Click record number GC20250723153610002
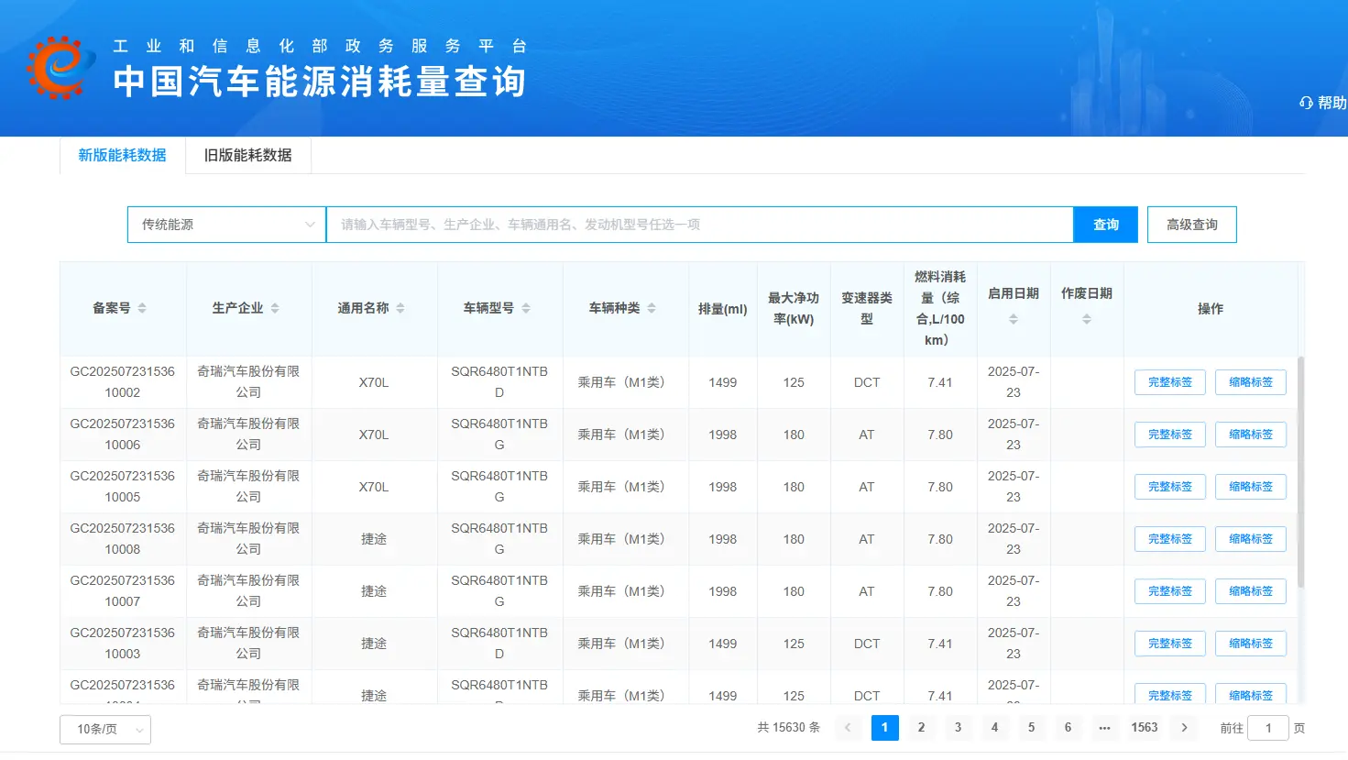The image size is (1348, 760). (123, 382)
